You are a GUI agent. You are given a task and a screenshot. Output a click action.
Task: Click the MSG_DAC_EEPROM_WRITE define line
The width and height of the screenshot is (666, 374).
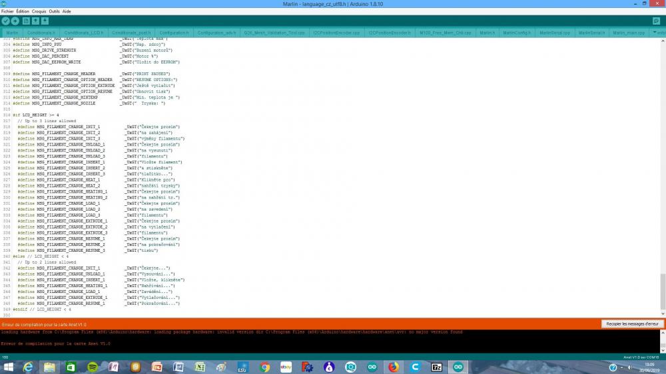tap(96, 62)
